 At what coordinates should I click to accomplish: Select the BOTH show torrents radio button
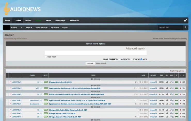click(141, 59)
